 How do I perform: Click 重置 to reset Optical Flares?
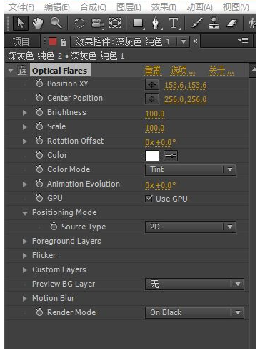click(153, 71)
